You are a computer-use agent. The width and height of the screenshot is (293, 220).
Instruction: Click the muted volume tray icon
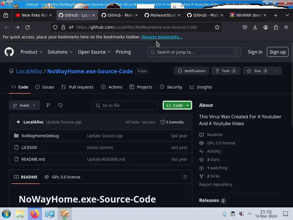pyautogui.click(x=241, y=214)
